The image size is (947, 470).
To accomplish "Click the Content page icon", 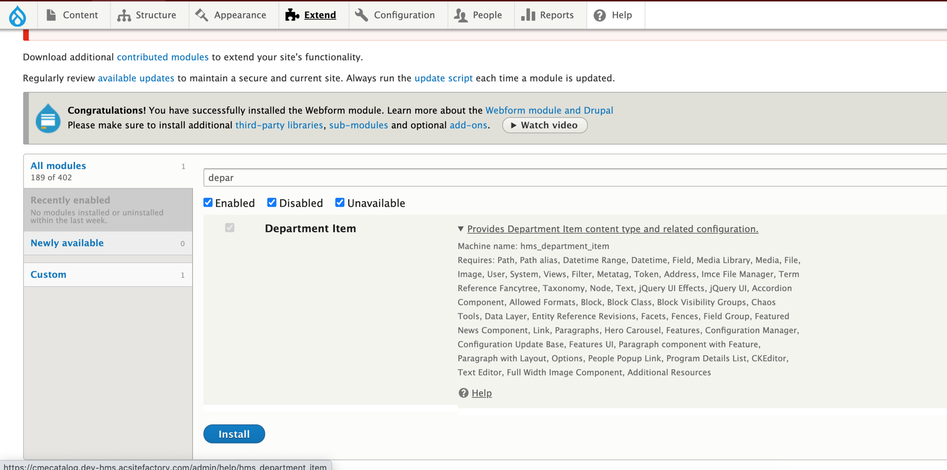I will click(51, 15).
